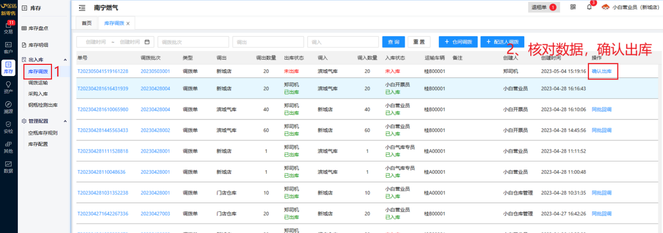The height and width of the screenshot is (233, 663).
Task: Click the calendar icon in date range
Action: [x=147, y=42]
